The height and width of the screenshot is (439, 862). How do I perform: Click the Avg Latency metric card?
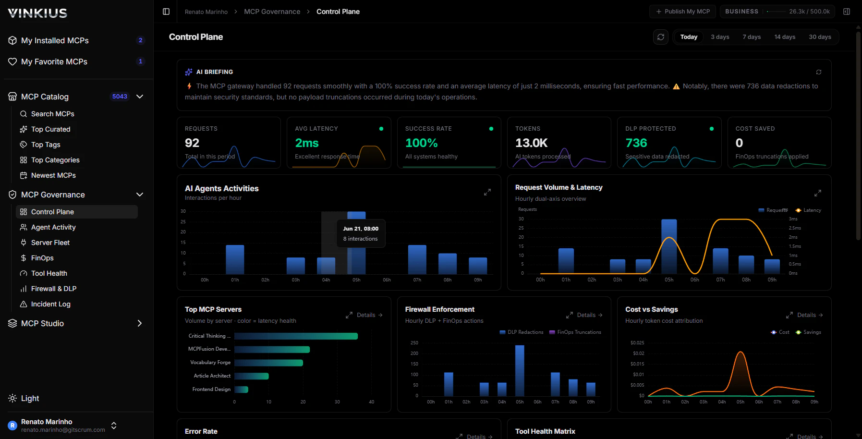[339, 143]
